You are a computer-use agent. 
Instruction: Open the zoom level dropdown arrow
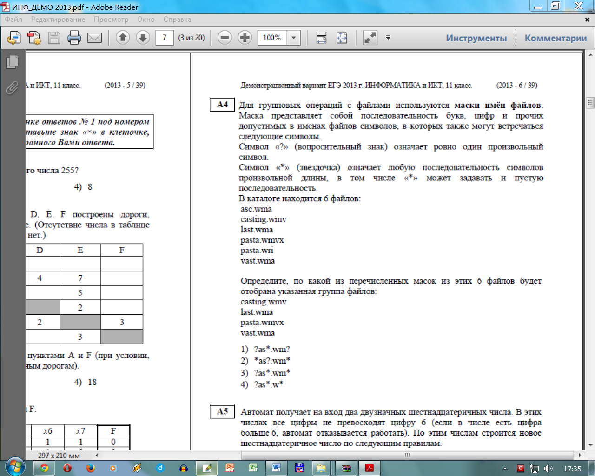(x=294, y=38)
